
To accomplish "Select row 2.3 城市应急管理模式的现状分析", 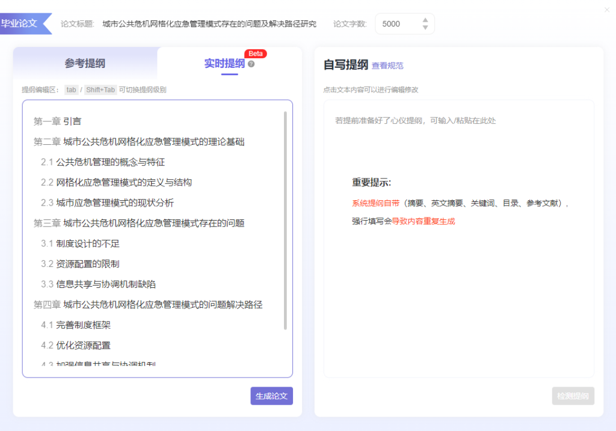I will 107,203.
